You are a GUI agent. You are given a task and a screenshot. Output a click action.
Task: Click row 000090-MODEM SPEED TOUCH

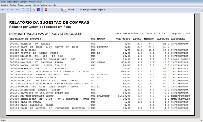(x=99, y=65)
